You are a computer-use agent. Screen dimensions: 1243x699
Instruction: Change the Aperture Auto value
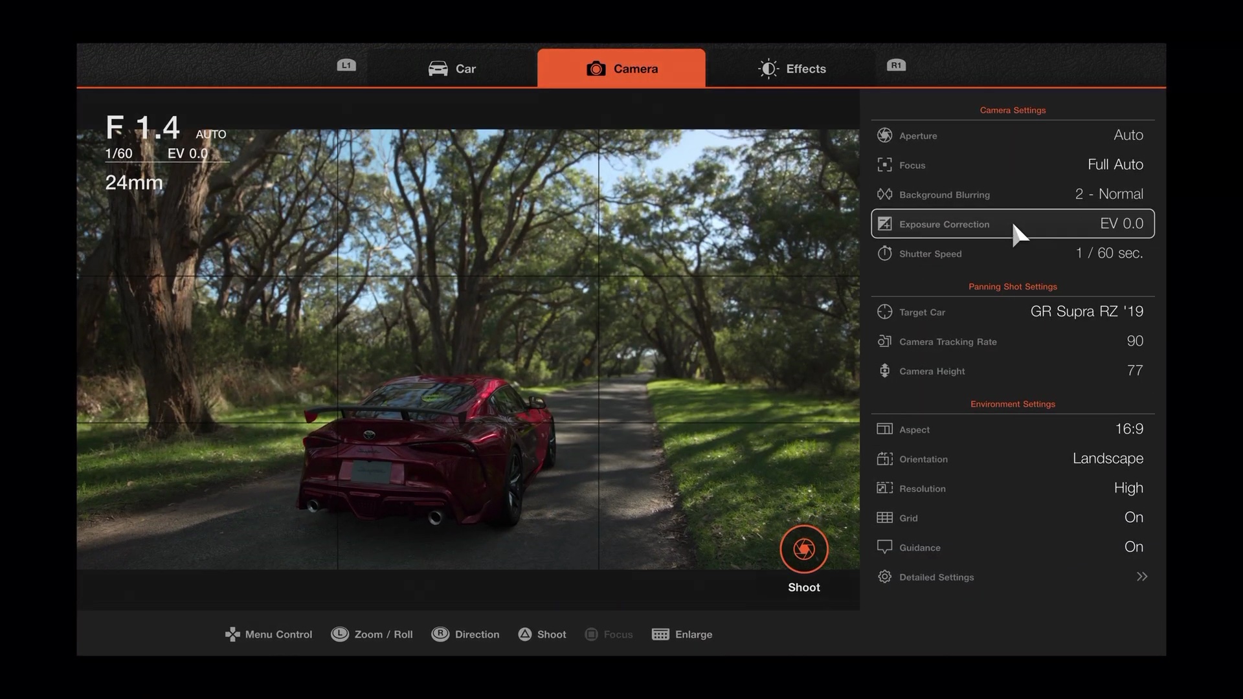click(x=1128, y=135)
